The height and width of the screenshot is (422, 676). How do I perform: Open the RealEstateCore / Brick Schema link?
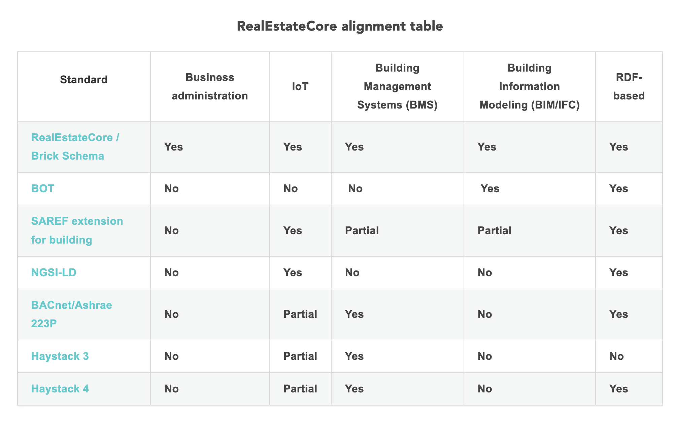[75, 147]
